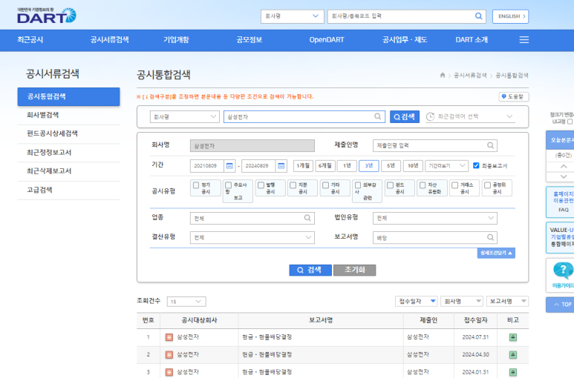
Task: Open calendar icon for start date 20210809
Action: [x=229, y=166]
